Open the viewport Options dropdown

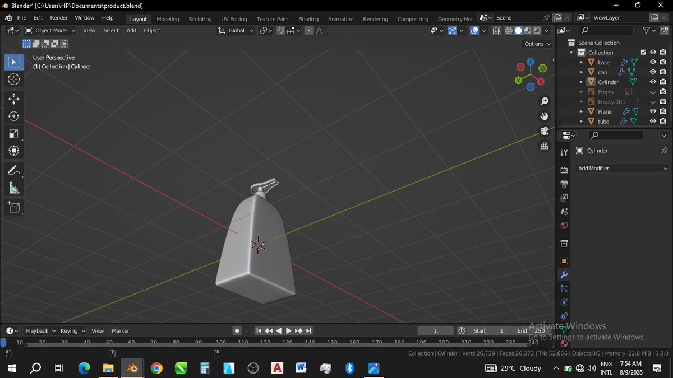tap(537, 44)
